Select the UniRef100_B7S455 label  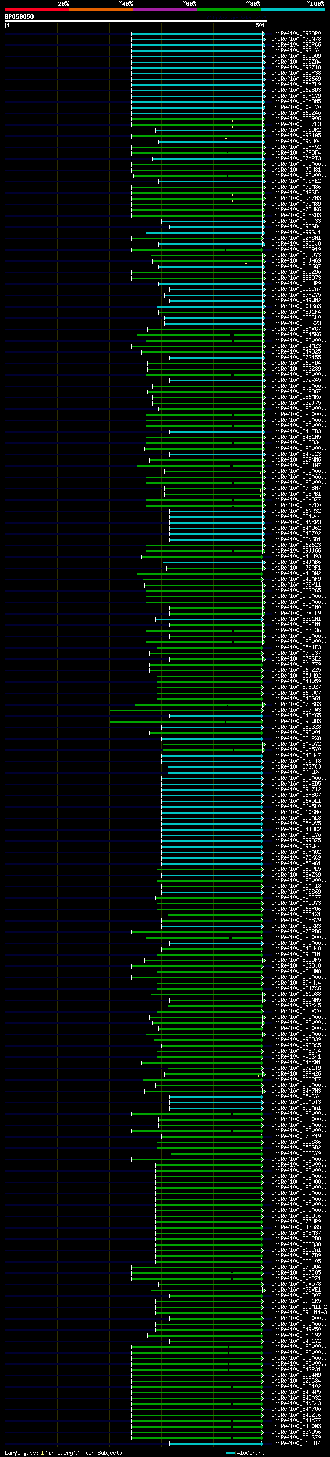pyautogui.click(x=295, y=358)
